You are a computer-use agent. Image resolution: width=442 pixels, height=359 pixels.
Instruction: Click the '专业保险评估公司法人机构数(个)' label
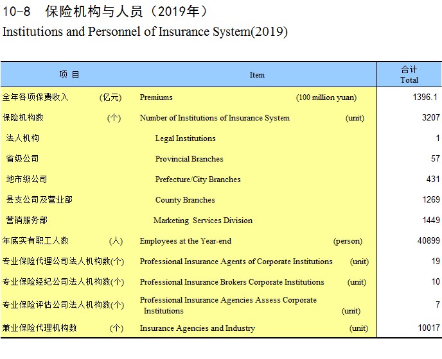click(x=63, y=305)
